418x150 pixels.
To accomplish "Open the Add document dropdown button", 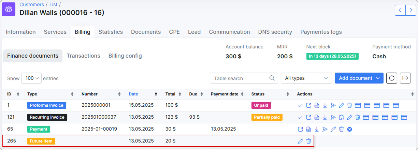I will point(359,78).
